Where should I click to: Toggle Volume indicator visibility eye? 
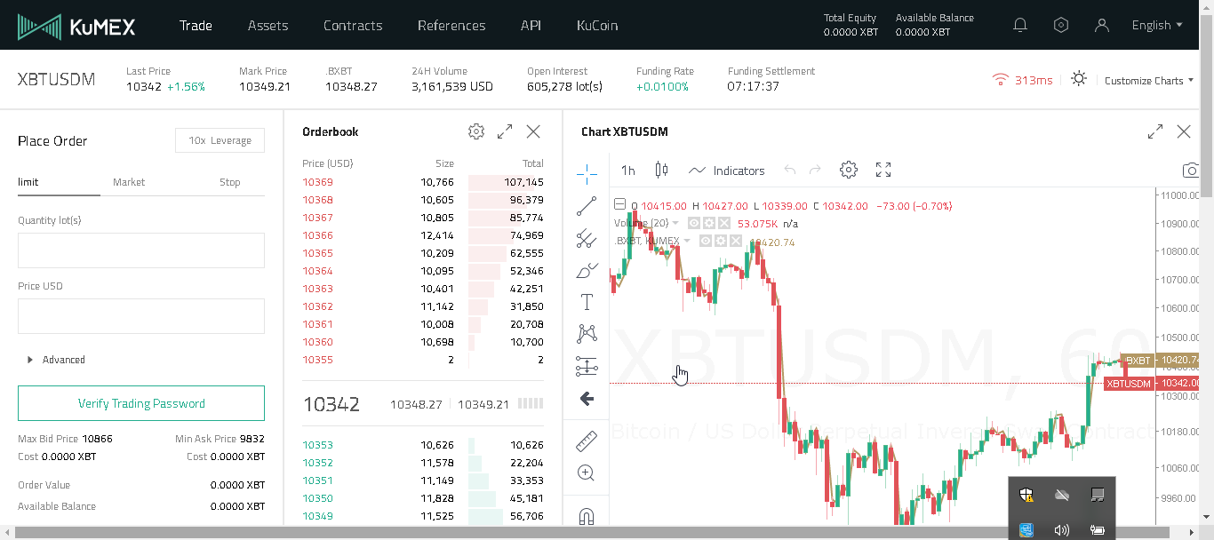coord(695,223)
